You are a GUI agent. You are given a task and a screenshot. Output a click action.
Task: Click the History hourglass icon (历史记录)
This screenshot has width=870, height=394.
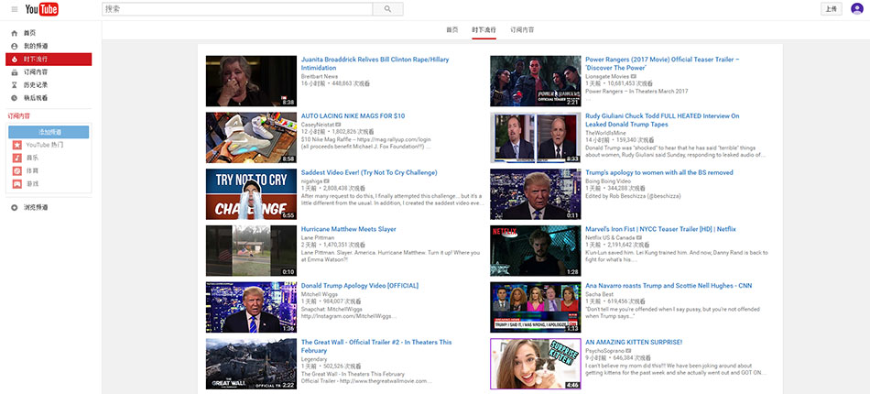pyautogui.click(x=15, y=85)
